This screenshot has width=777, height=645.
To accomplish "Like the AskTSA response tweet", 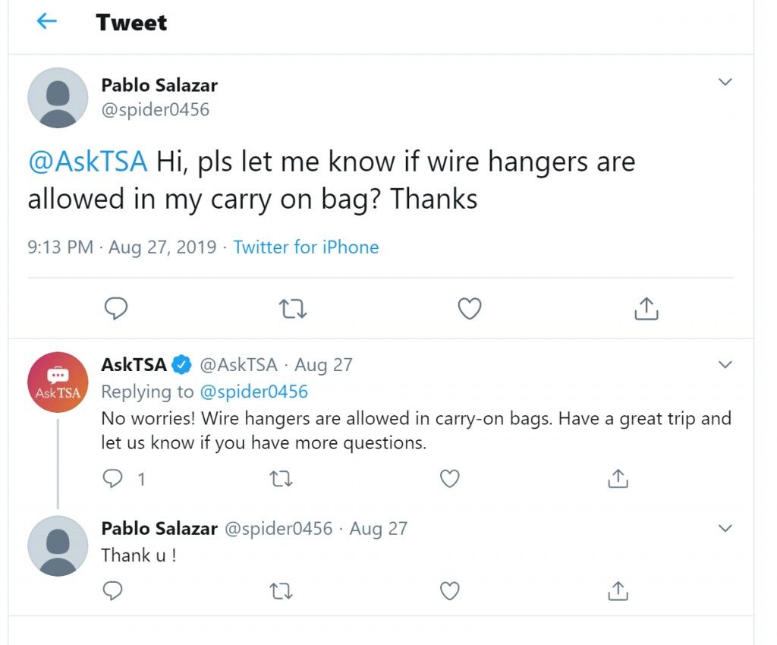I will tap(449, 479).
